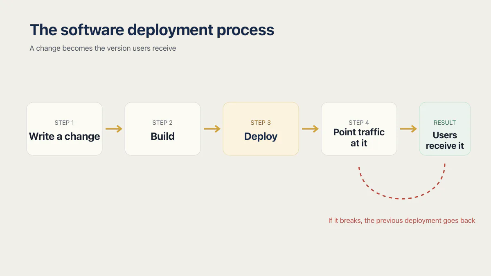Click the green 'RESULT' label

pyautogui.click(x=445, y=123)
